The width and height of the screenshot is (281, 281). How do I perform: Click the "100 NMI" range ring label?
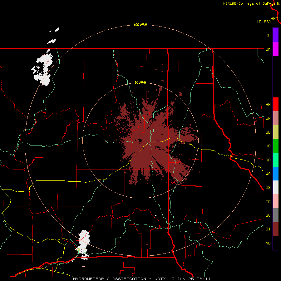coord(140,25)
